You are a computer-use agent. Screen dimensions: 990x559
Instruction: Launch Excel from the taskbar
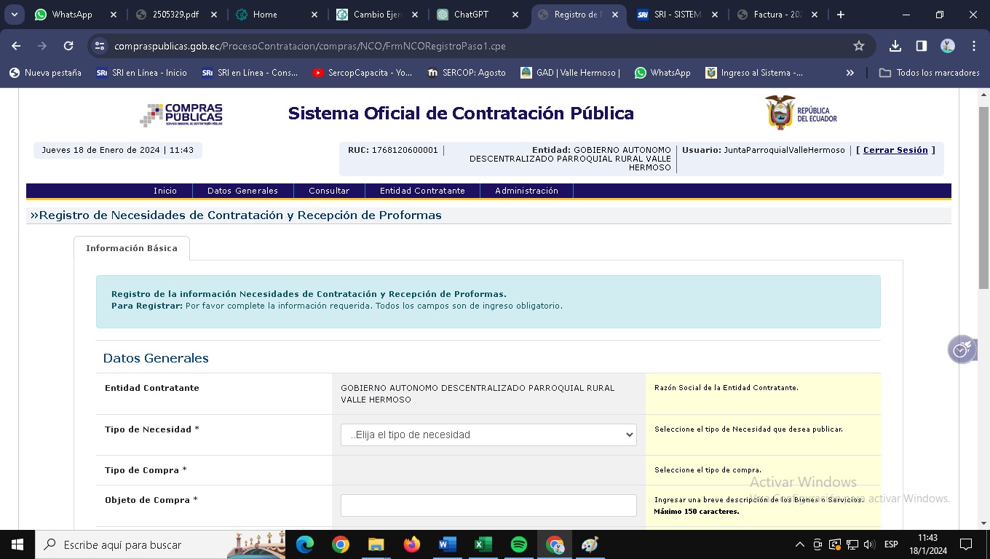point(483,544)
